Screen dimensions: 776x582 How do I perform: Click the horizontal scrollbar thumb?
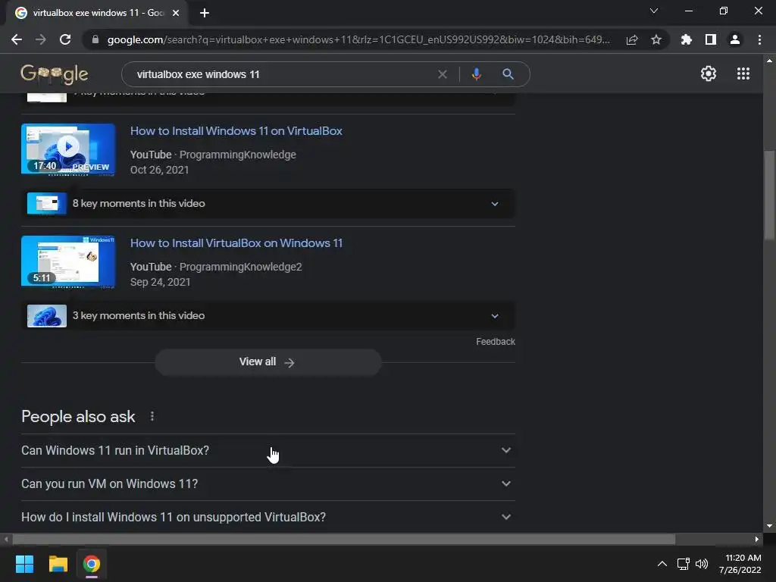343,539
